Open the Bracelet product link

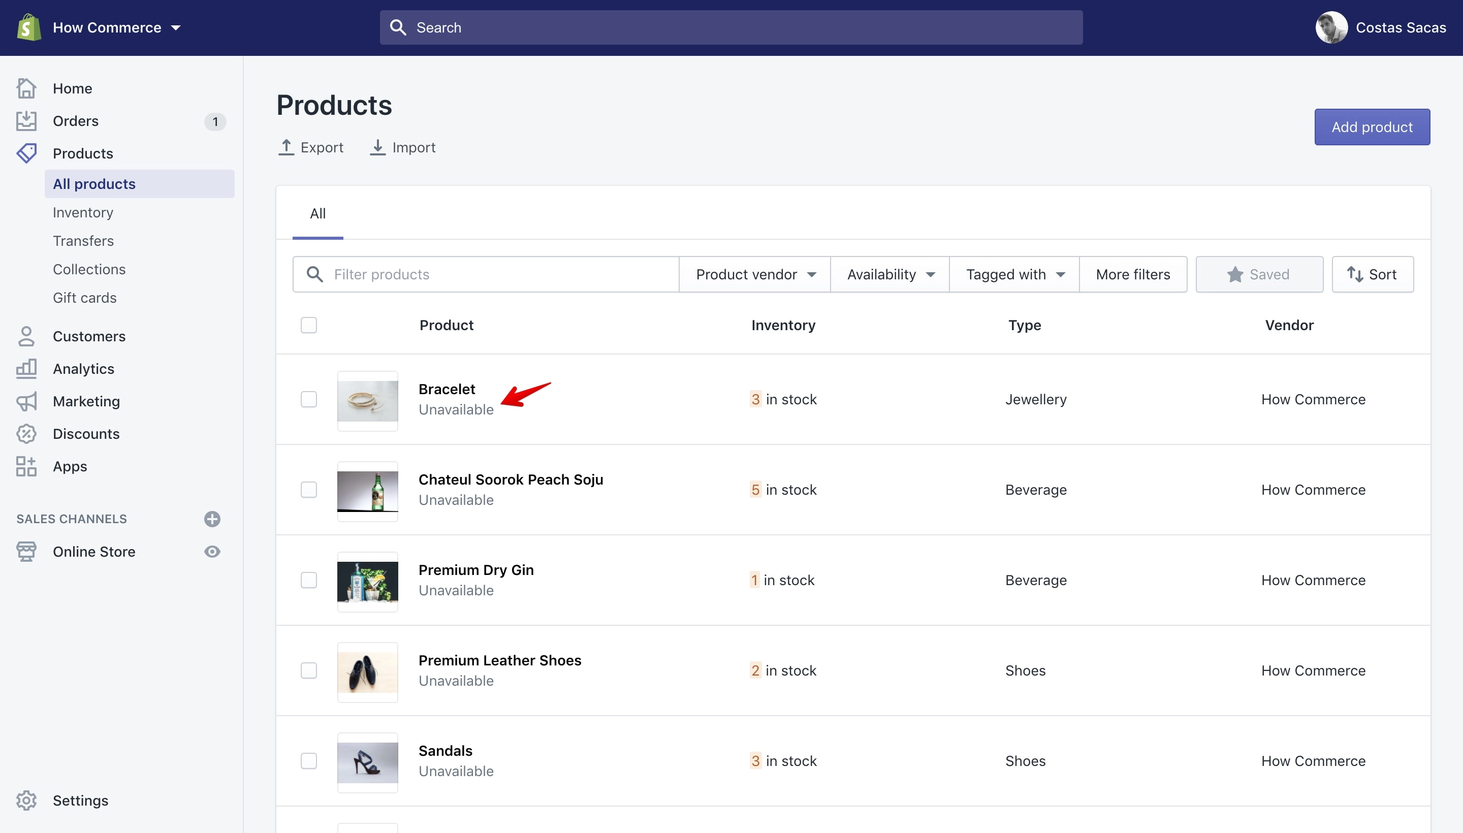tap(447, 389)
